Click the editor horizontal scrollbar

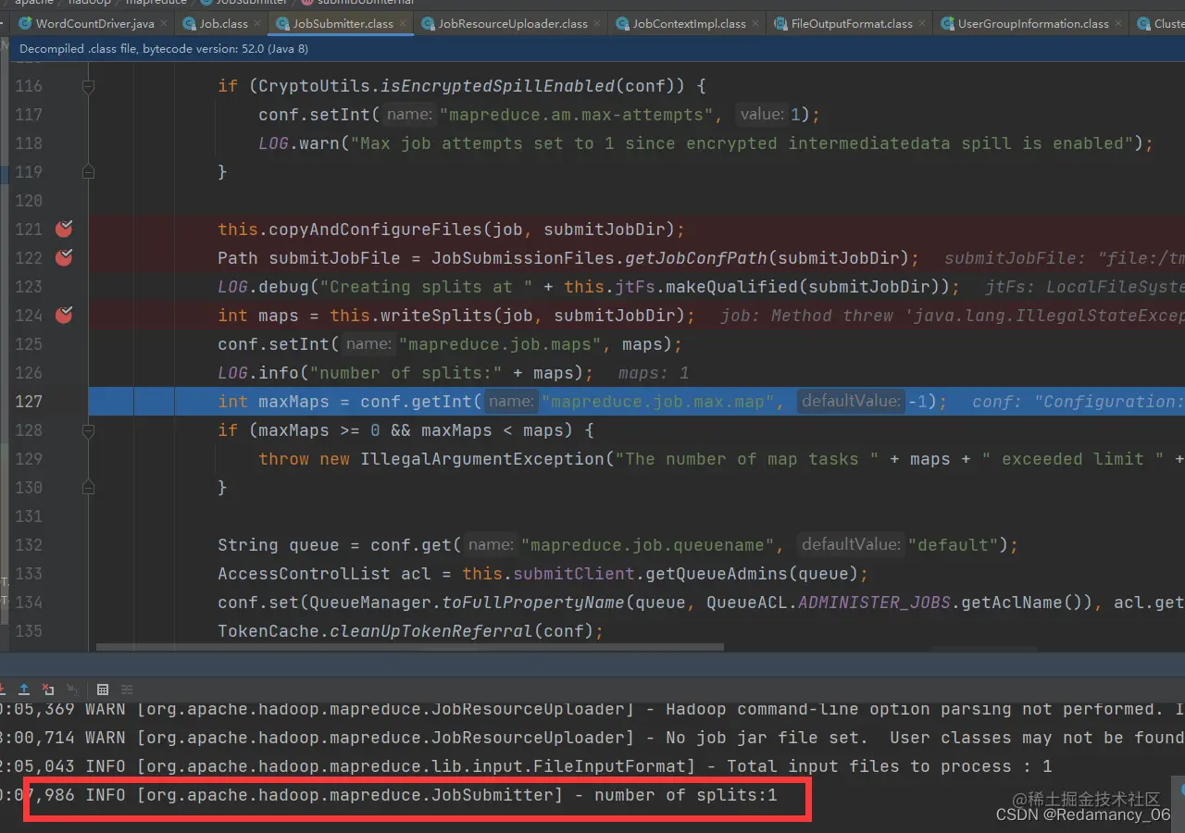pos(410,647)
